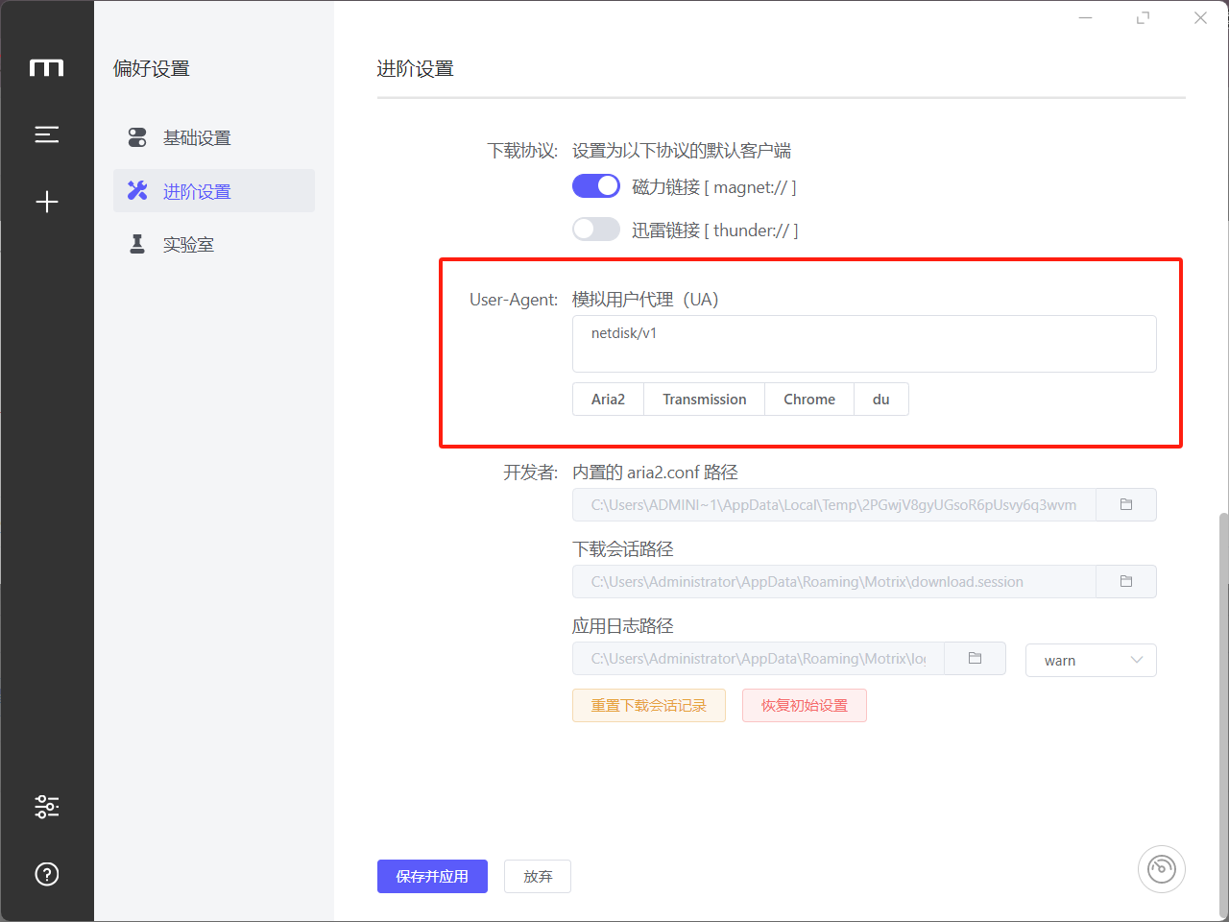This screenshot has height=922, width=1229.
Task: Click 保存并应用 to save settings
Action: [x=432, y=876]
